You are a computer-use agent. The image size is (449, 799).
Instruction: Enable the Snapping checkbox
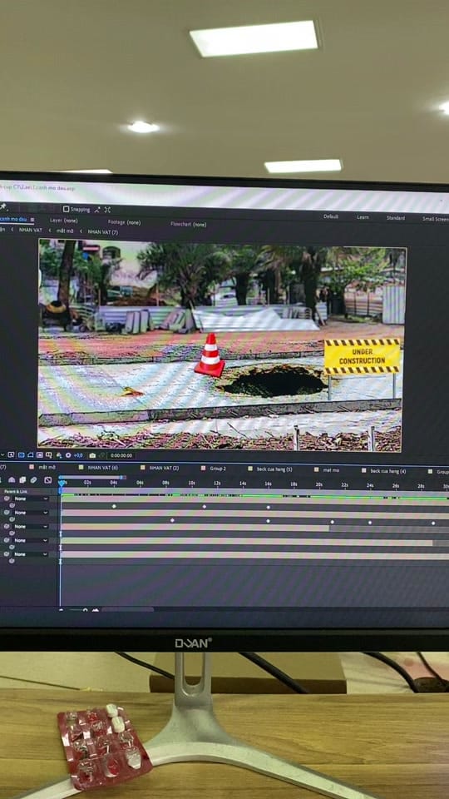[x=67, y=209]
